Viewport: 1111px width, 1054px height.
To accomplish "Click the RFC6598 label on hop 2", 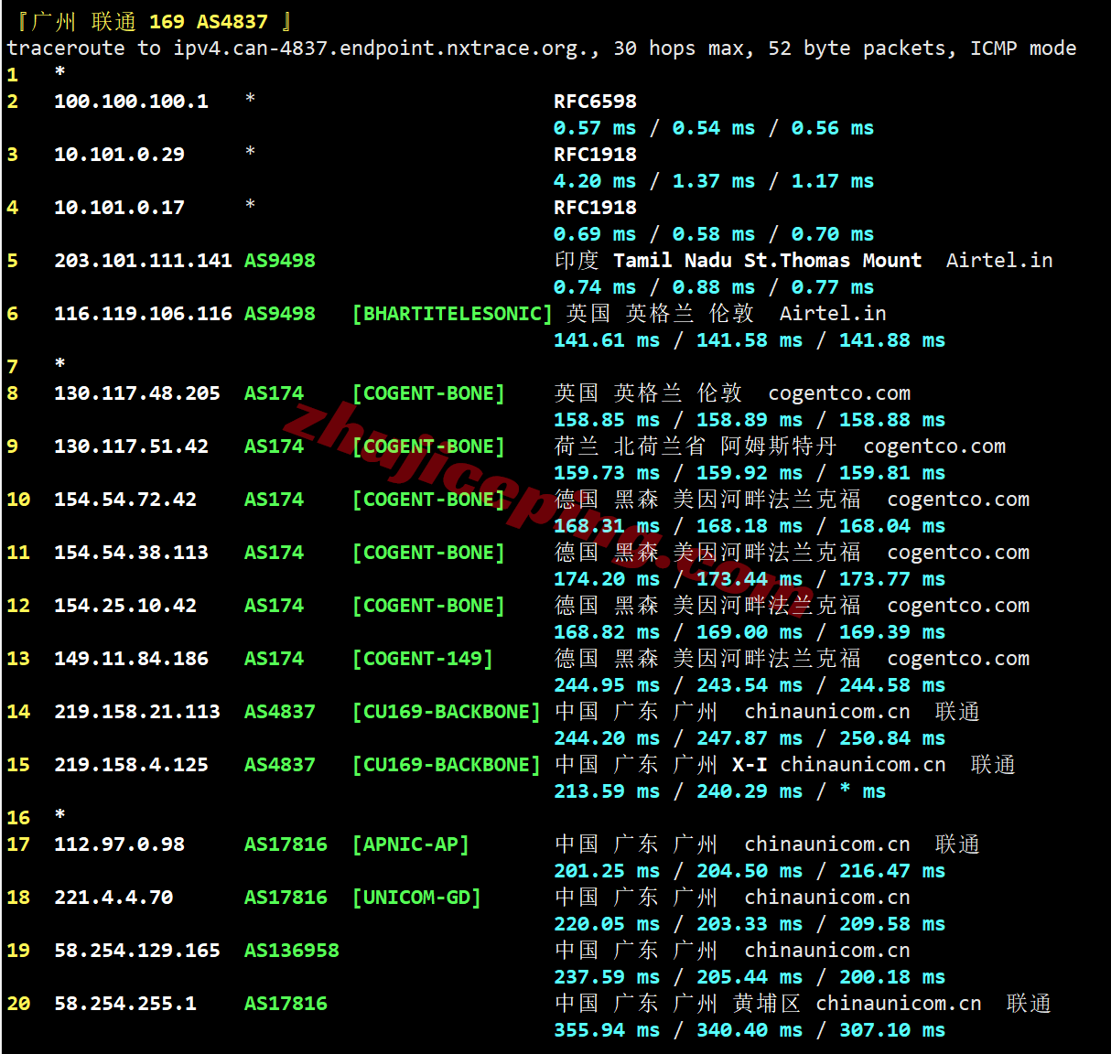I will click(595, 102).
